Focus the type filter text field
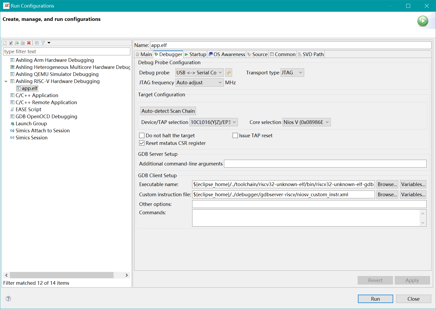Screen dimensions: 436x309 point(67,51)
